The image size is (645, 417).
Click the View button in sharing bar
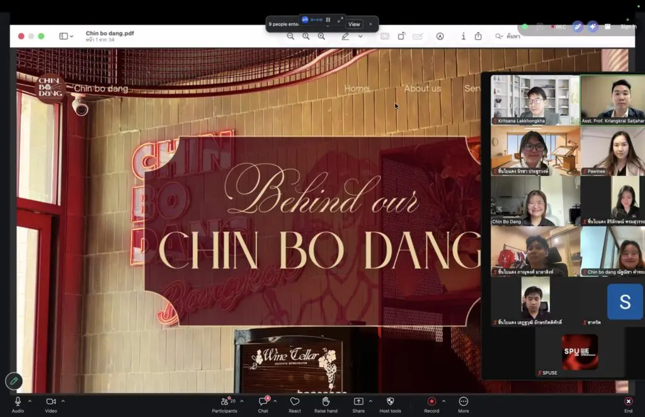[354, 25]
